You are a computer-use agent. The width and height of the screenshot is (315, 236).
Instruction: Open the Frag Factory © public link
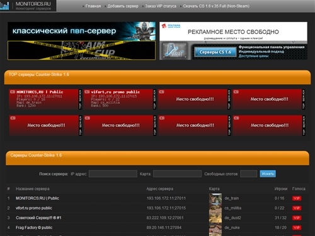click(x=34, y=228)
